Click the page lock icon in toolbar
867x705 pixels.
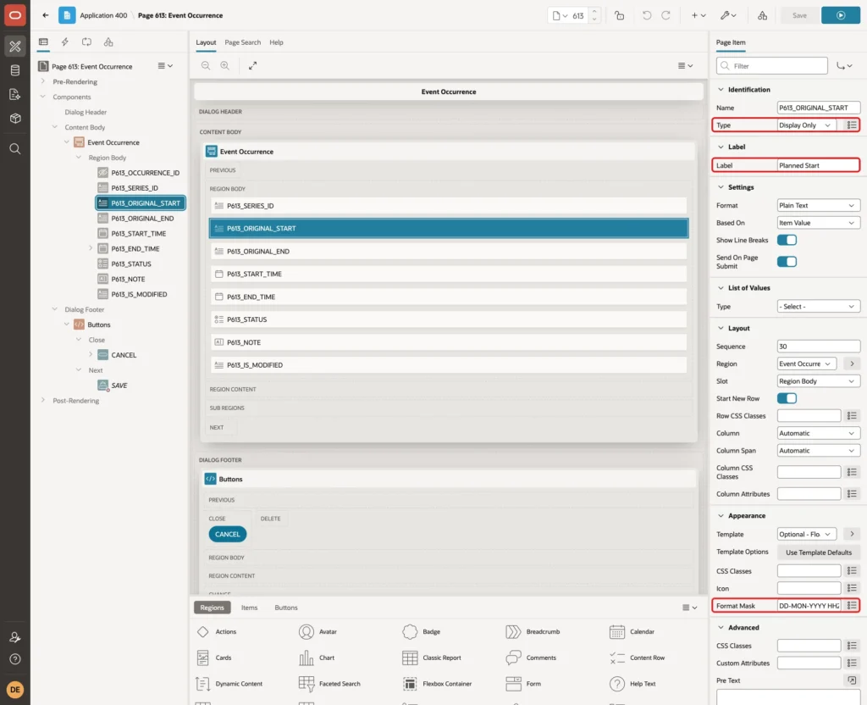pyautogui.click(x=619, y=15)
